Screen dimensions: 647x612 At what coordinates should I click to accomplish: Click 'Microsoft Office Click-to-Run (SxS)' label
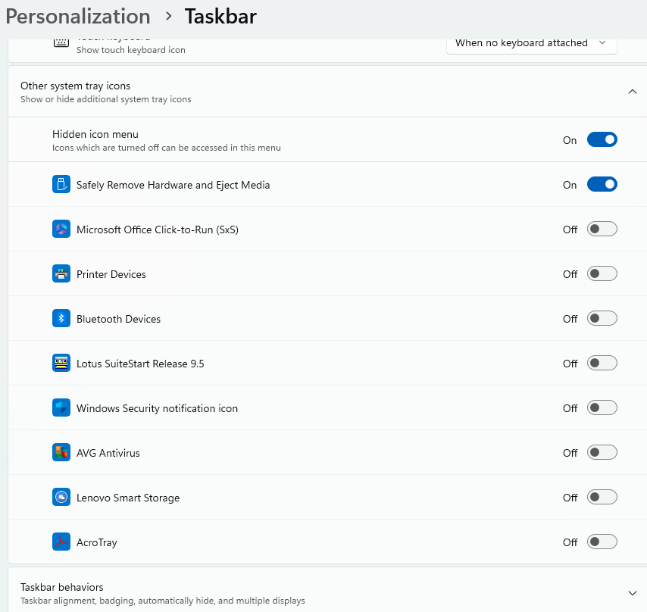coord(158,229)
